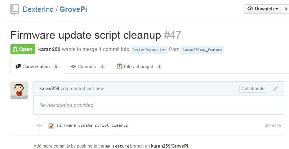This screenshot has width=289, height=149.
Task: Open karan259's large avatar picture
Action: [x=19, y=90]
